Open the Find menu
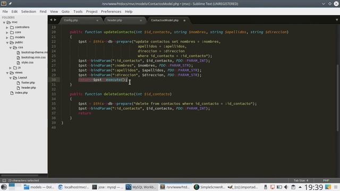 point(43,12)
